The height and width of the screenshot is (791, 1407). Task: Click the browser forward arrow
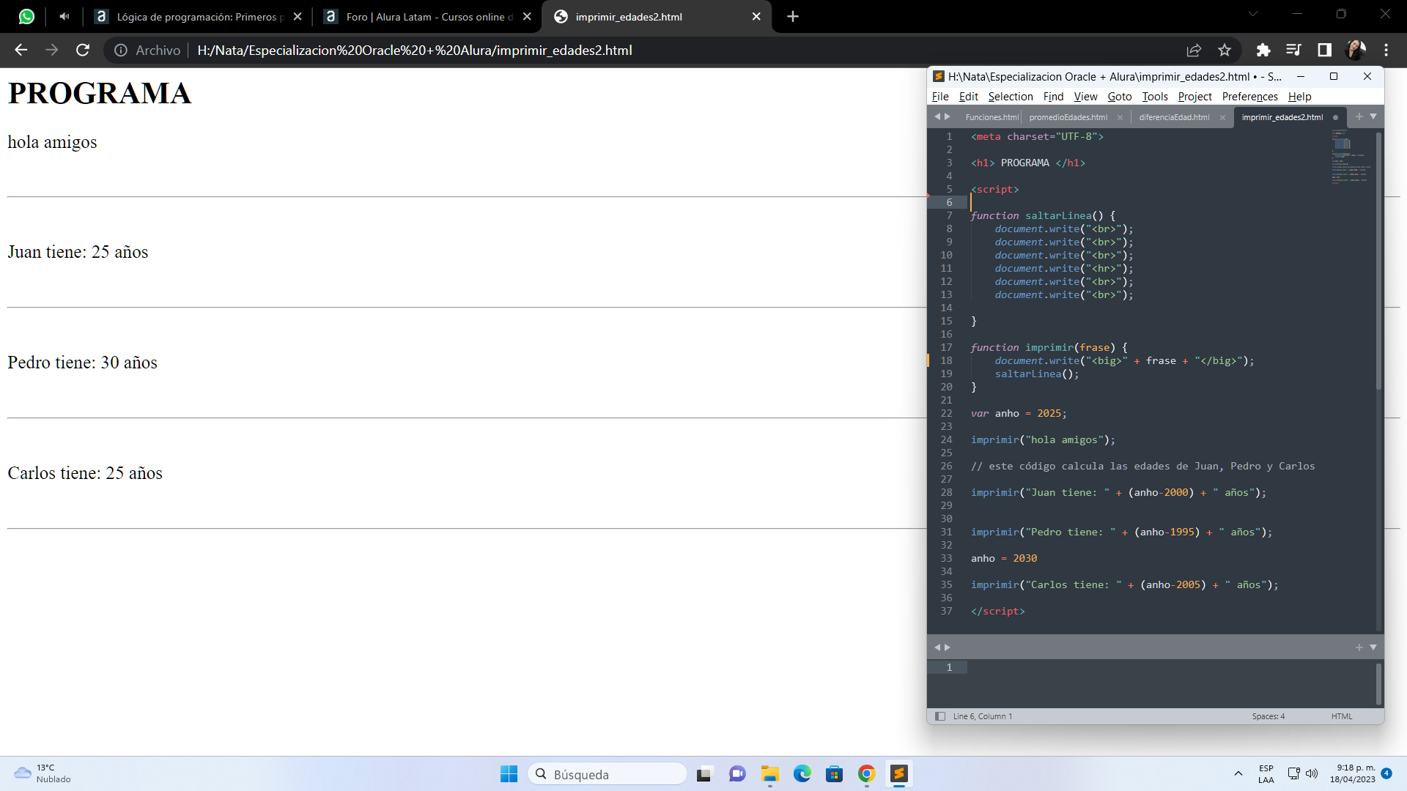pyautogui.click(x=51, y=50)
